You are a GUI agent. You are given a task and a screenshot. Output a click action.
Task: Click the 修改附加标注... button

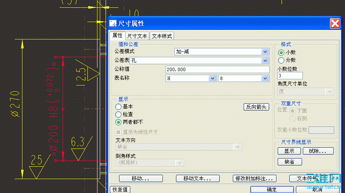[x=254, y=178]
